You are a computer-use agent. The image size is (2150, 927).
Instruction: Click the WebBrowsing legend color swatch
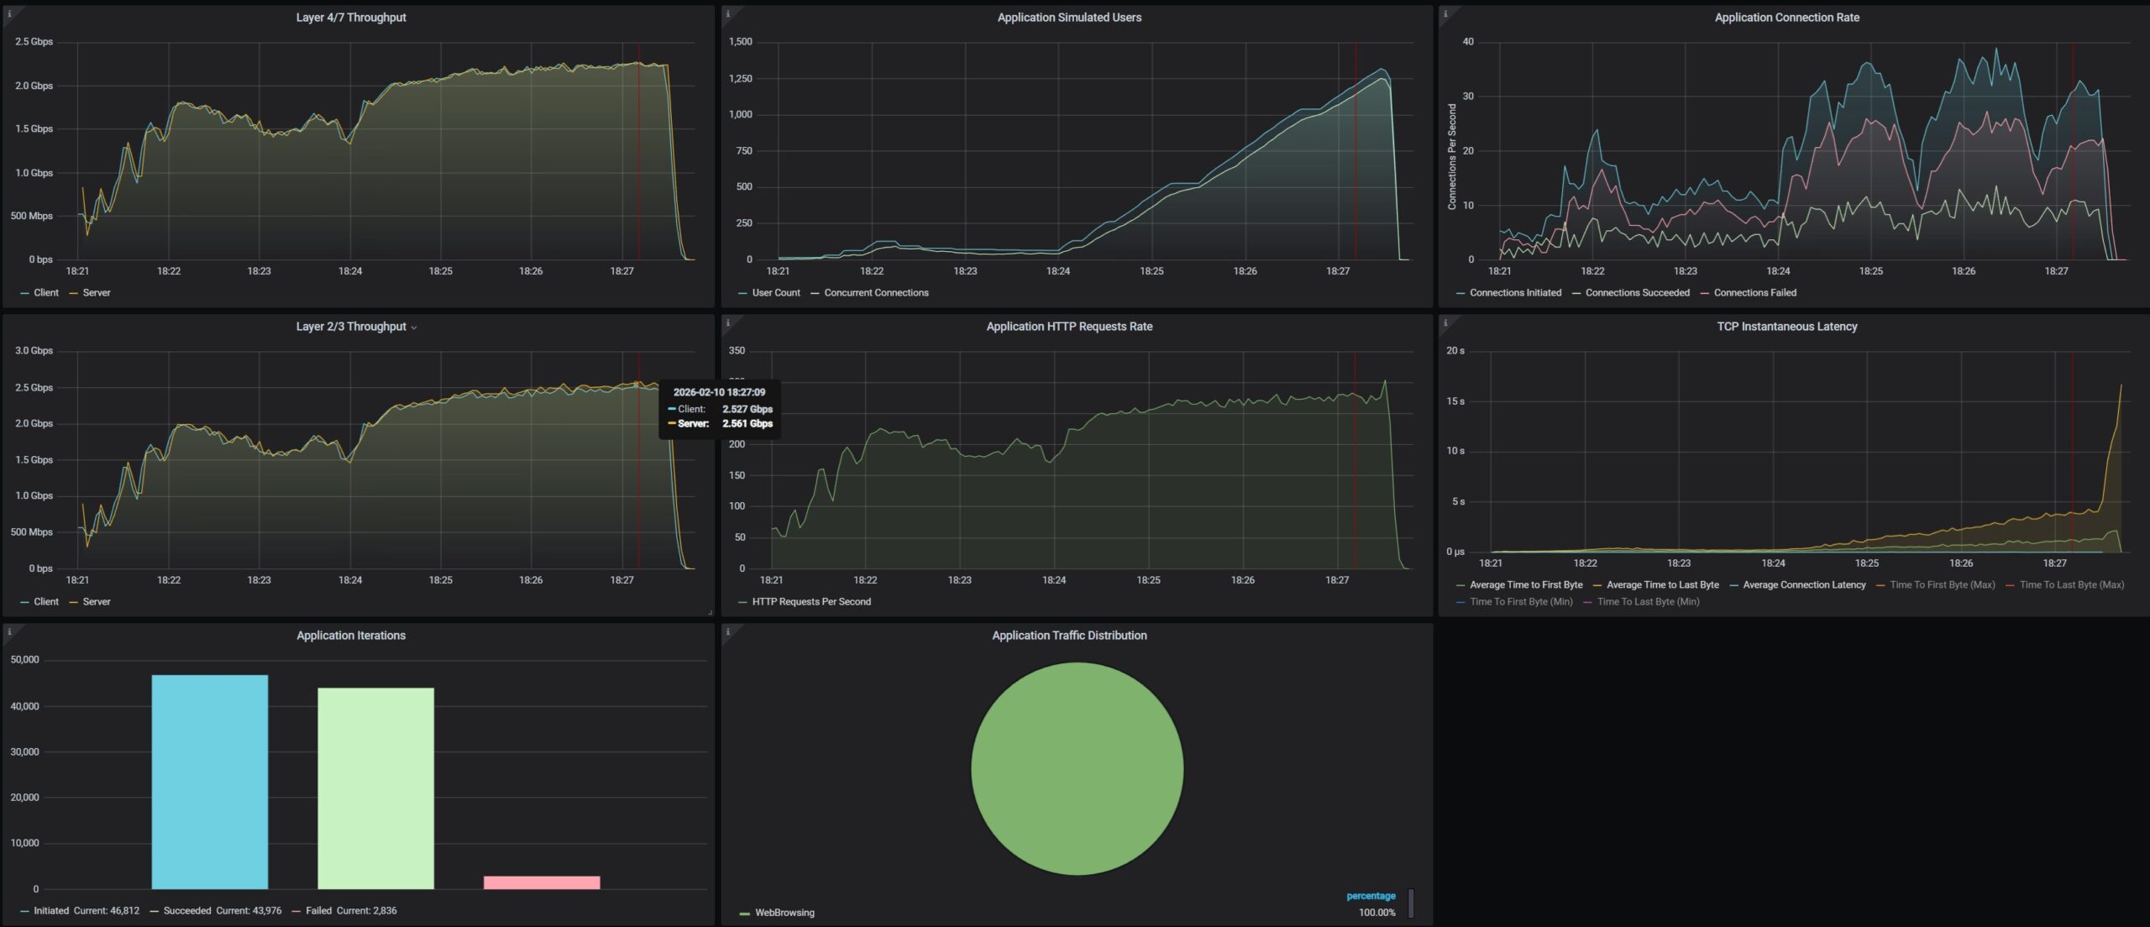point(744,914)
